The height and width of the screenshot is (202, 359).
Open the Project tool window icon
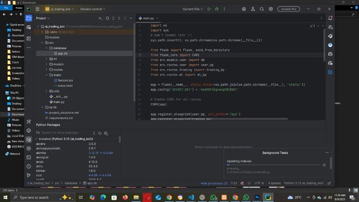(x=29, y=19)
